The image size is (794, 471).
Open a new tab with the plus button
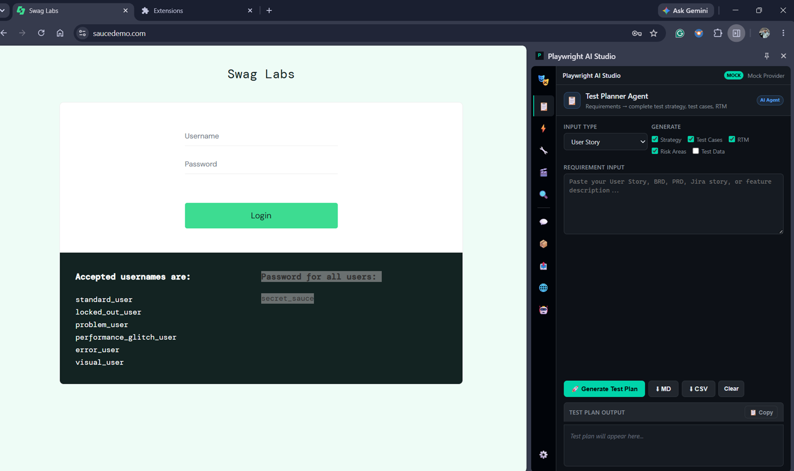click(269, 10)
